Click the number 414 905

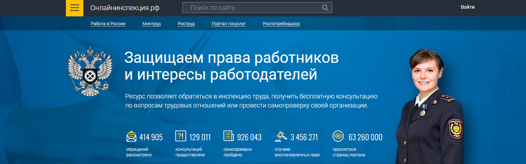[151, 137]
